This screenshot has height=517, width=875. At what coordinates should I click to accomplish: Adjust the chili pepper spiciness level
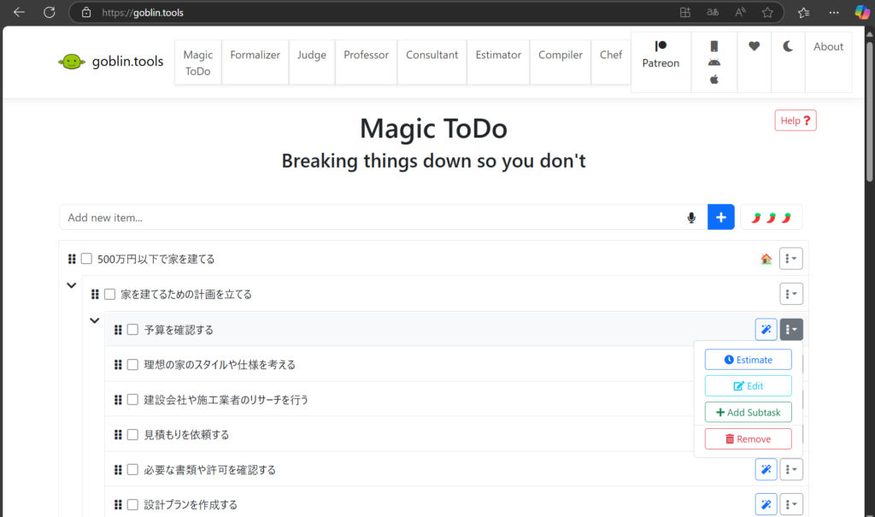(x=771, y=218)
